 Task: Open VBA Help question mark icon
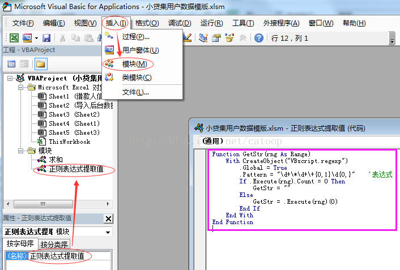tap(259, 38)
